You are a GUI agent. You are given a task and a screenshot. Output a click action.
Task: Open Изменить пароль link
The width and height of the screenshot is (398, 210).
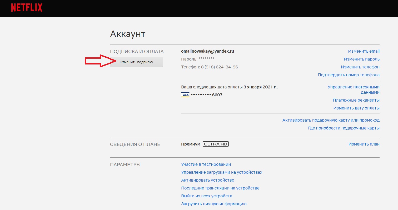tap(362, 59)
